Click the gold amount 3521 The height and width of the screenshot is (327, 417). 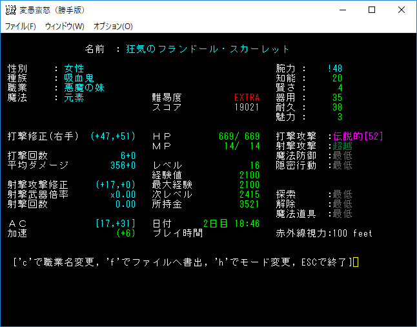point(249,204)
